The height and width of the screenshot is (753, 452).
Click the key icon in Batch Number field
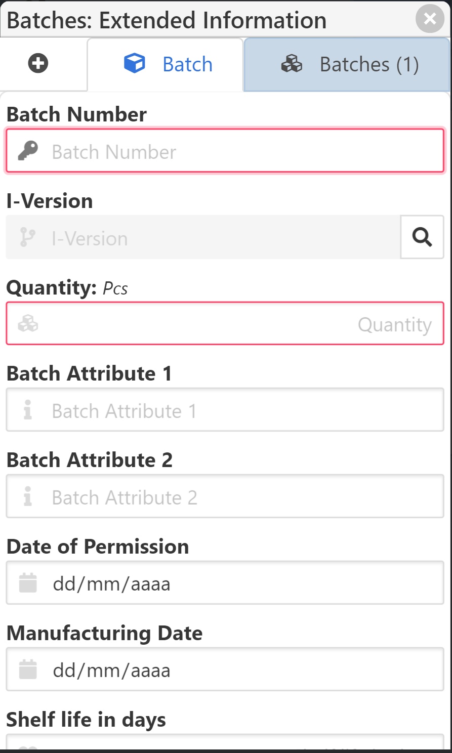[28, 151]
